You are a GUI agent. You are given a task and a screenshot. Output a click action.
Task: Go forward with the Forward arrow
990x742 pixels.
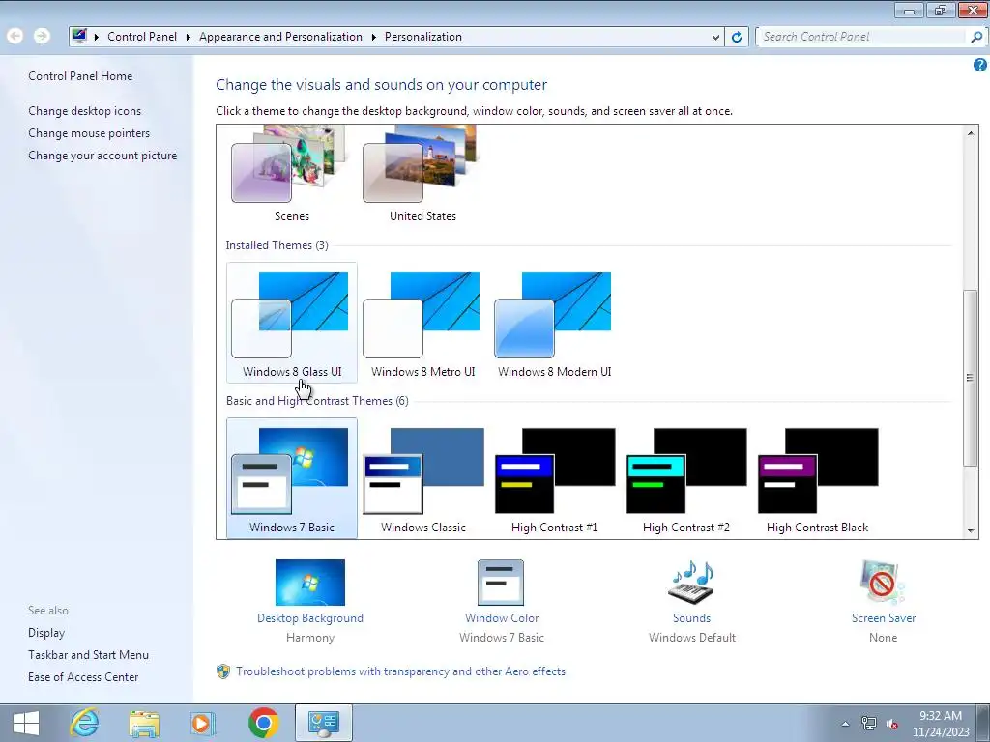(42, 36)
